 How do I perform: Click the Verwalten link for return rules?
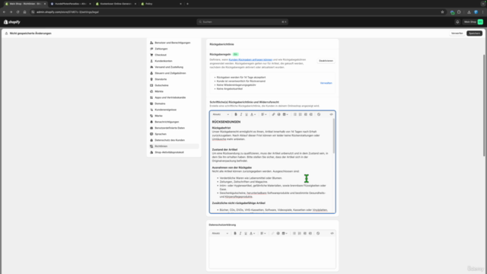point(326,83)
